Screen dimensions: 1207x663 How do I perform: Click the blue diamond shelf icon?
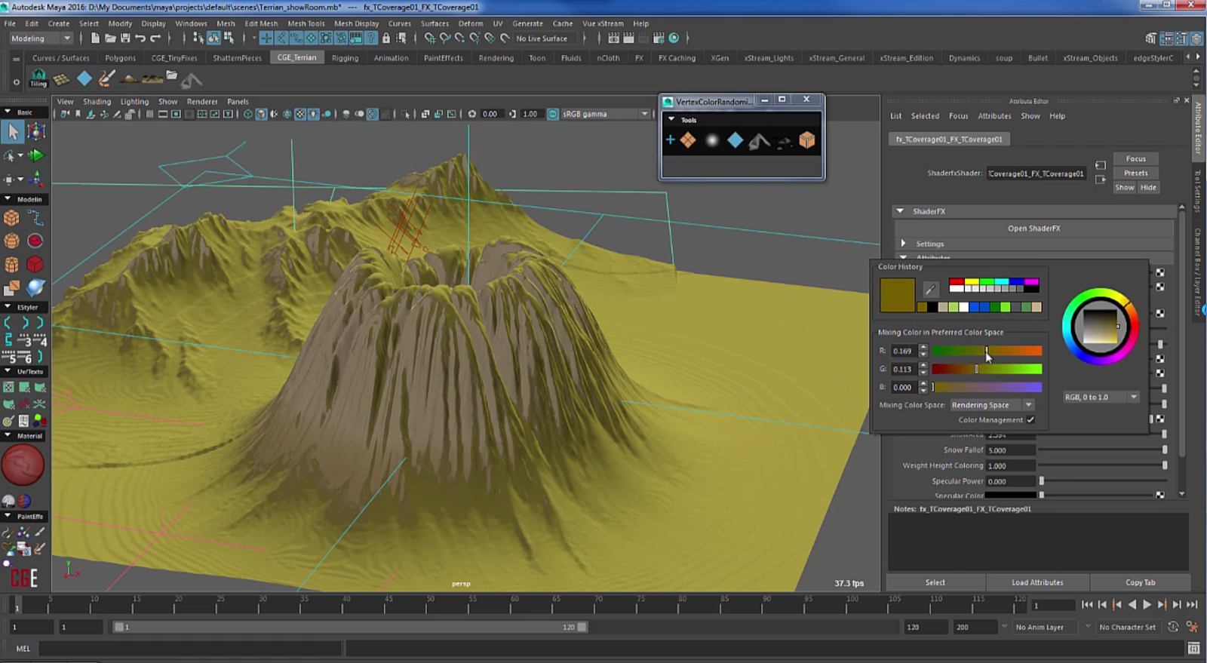point(84,78)
